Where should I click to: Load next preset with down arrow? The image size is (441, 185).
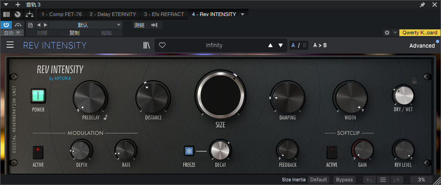[x=281, y=45]
